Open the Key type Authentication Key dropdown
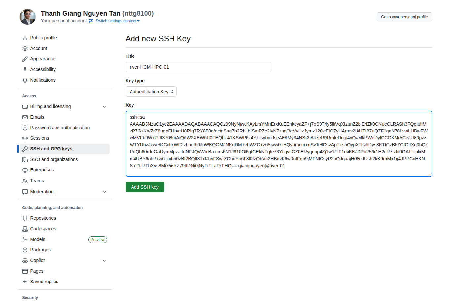Viewport: 454px width, 301px height. point(151,92)
